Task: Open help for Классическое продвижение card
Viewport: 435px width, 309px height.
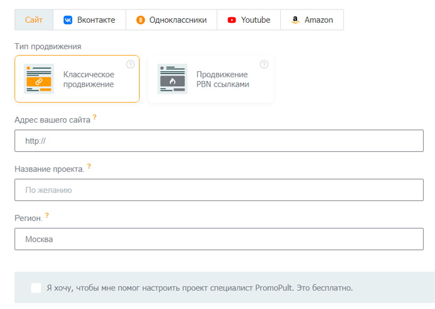Action: 130,64
